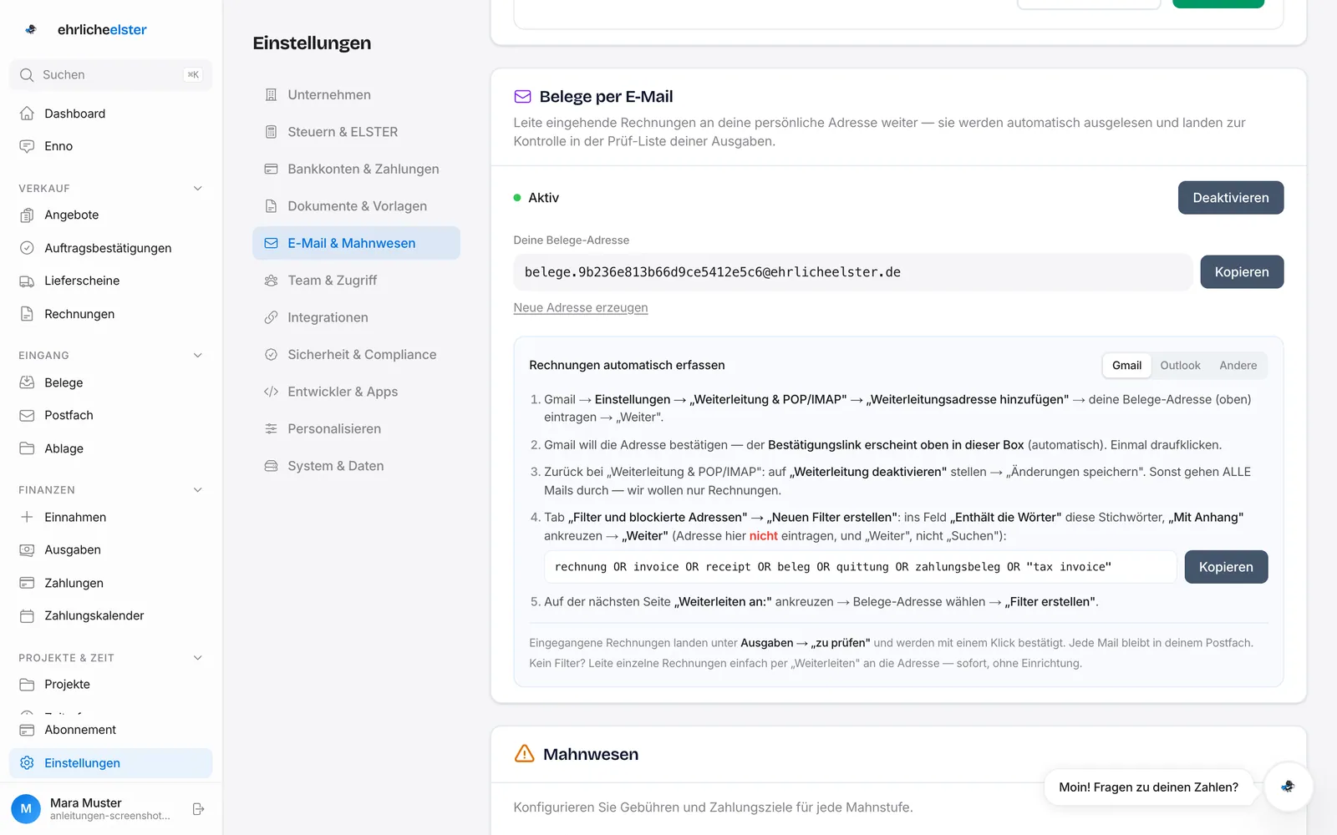Click the Lieferscheine truck icon

(27, 281)
